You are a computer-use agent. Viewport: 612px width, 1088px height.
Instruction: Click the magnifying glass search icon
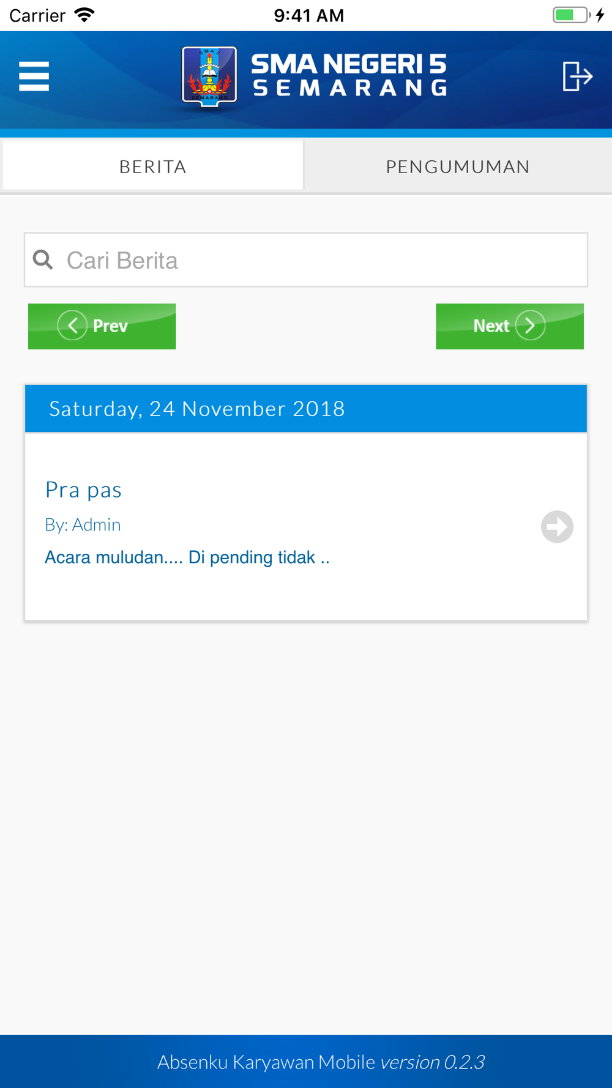click(43, 259)
